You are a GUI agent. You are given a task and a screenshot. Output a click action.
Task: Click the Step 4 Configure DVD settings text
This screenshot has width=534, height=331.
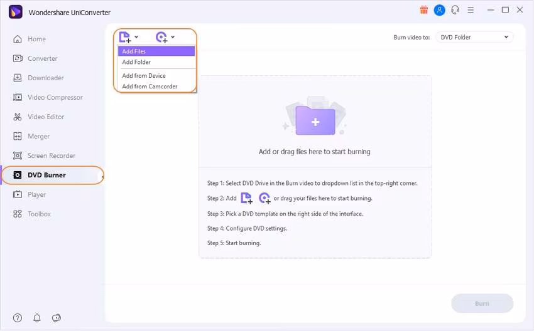(x=248, y=228)
